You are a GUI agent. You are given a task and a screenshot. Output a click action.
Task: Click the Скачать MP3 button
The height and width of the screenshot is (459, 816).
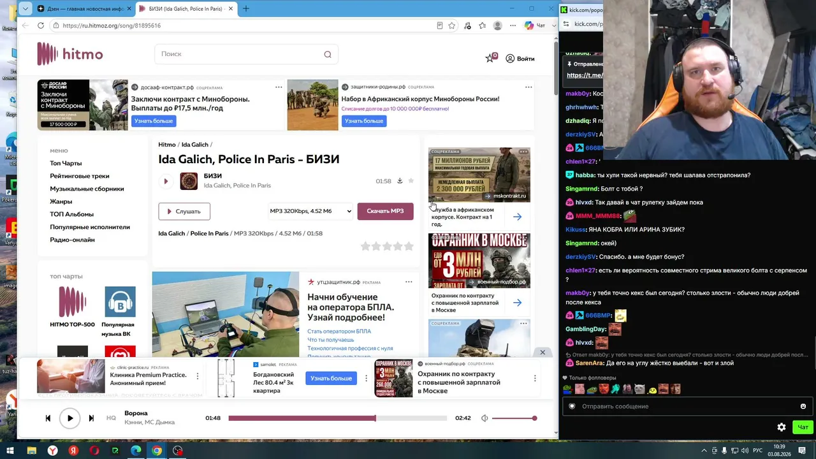[385, 211]
